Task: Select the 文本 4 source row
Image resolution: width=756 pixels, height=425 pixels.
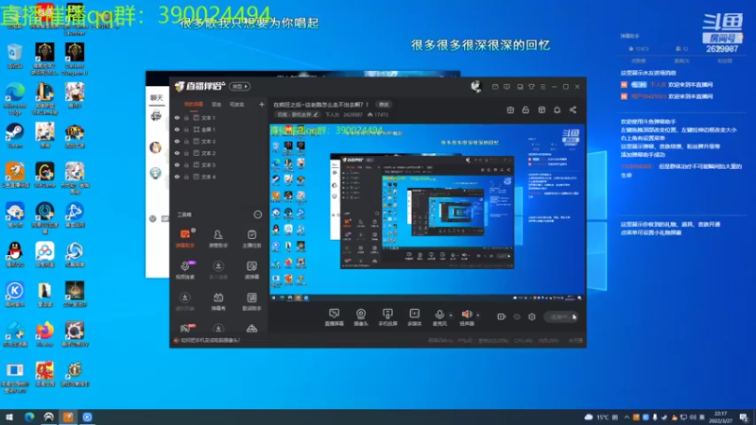Action: 219,177
